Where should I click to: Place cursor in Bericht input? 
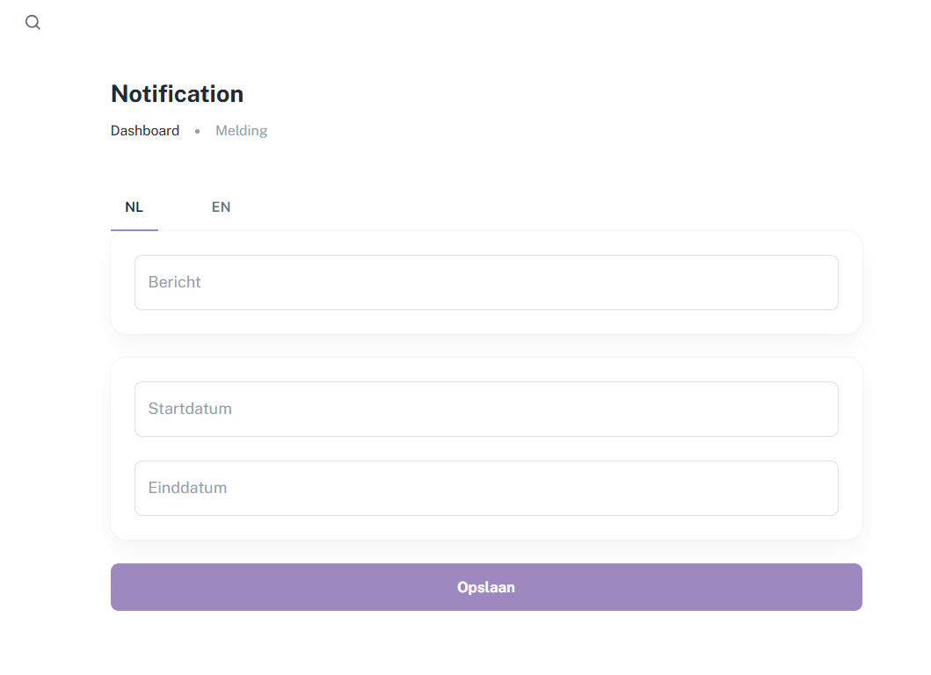[486, 282]
